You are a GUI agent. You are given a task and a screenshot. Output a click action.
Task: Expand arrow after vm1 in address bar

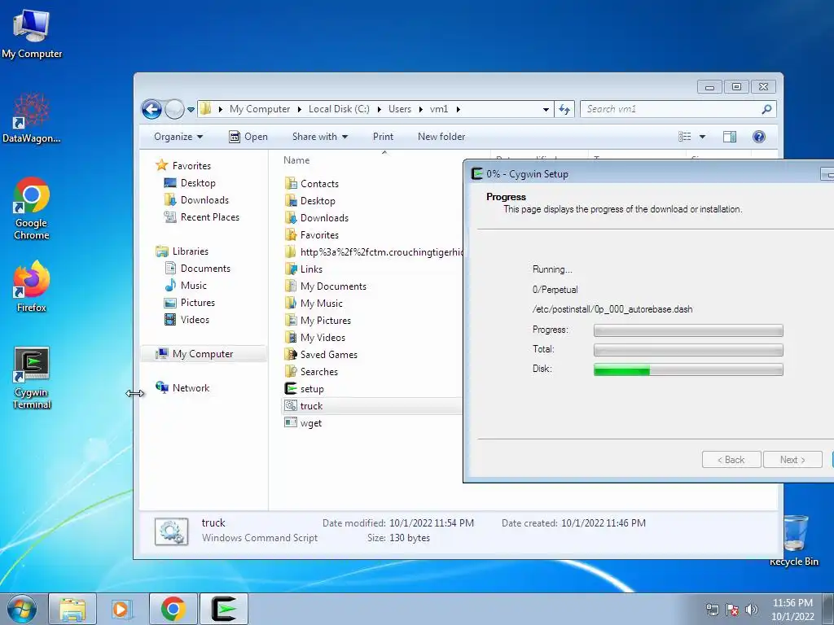click(458, 109)
